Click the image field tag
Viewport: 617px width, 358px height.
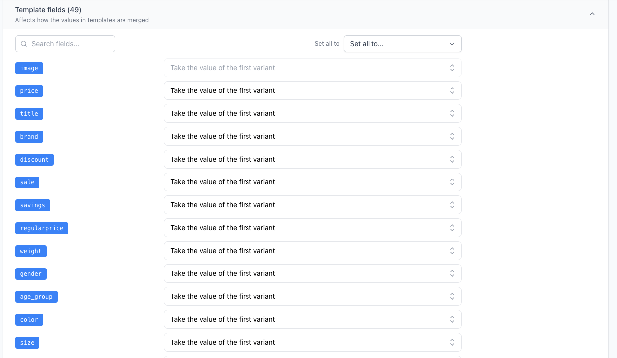29,68
